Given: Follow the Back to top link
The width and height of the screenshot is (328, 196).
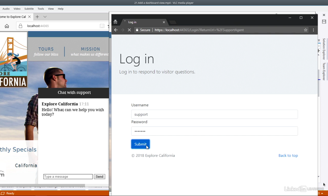Looking at the screenshot, I should (288, 155).
